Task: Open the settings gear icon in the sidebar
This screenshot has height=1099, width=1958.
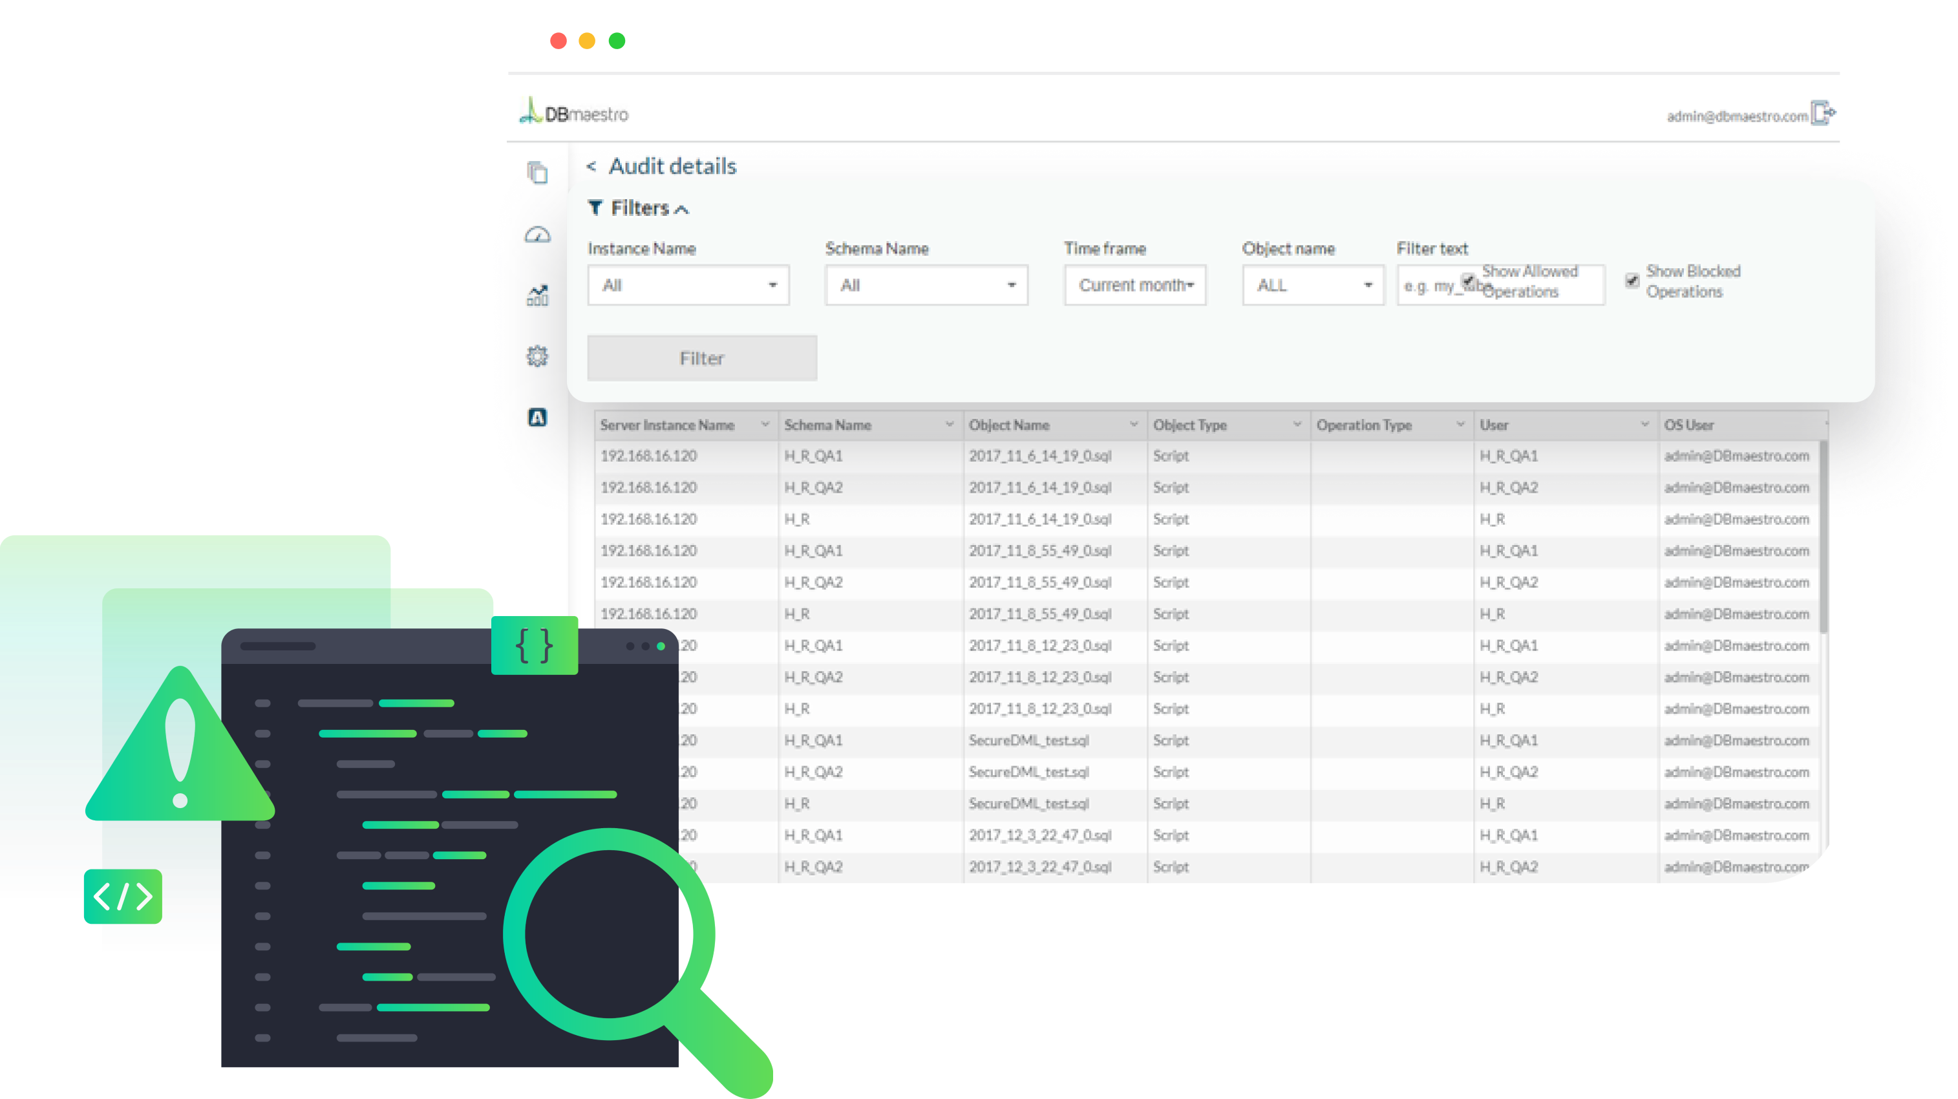Action: click(x=537, y=356)
